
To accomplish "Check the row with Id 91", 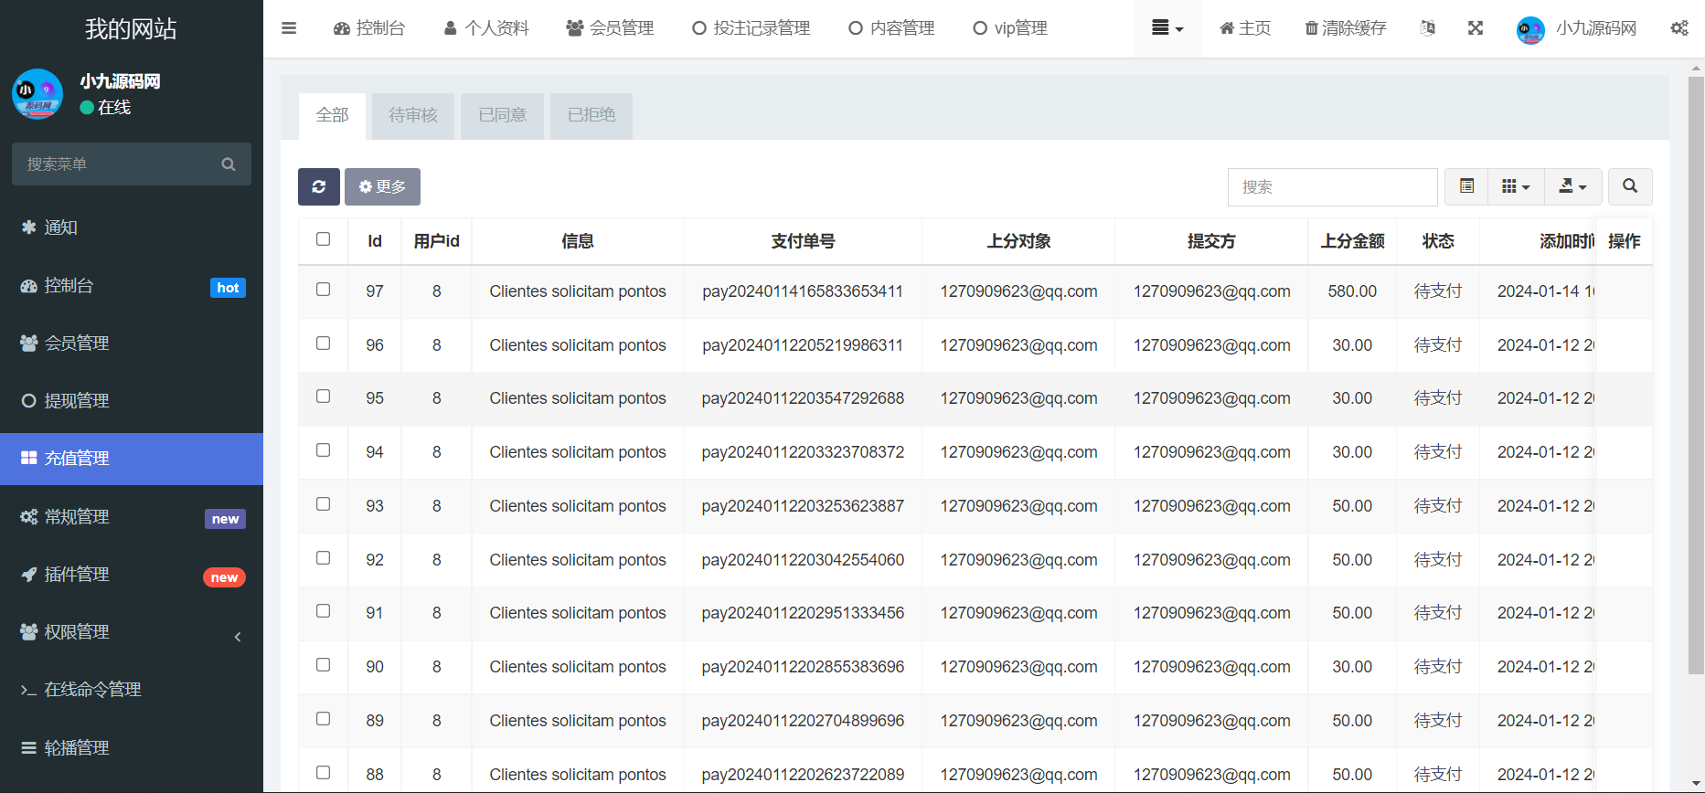I will (x=323, y=611).
